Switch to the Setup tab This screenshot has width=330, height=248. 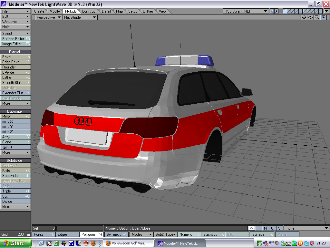133,11
